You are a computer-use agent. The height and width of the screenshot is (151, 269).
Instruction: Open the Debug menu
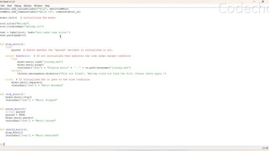click(x=18, y=5)
